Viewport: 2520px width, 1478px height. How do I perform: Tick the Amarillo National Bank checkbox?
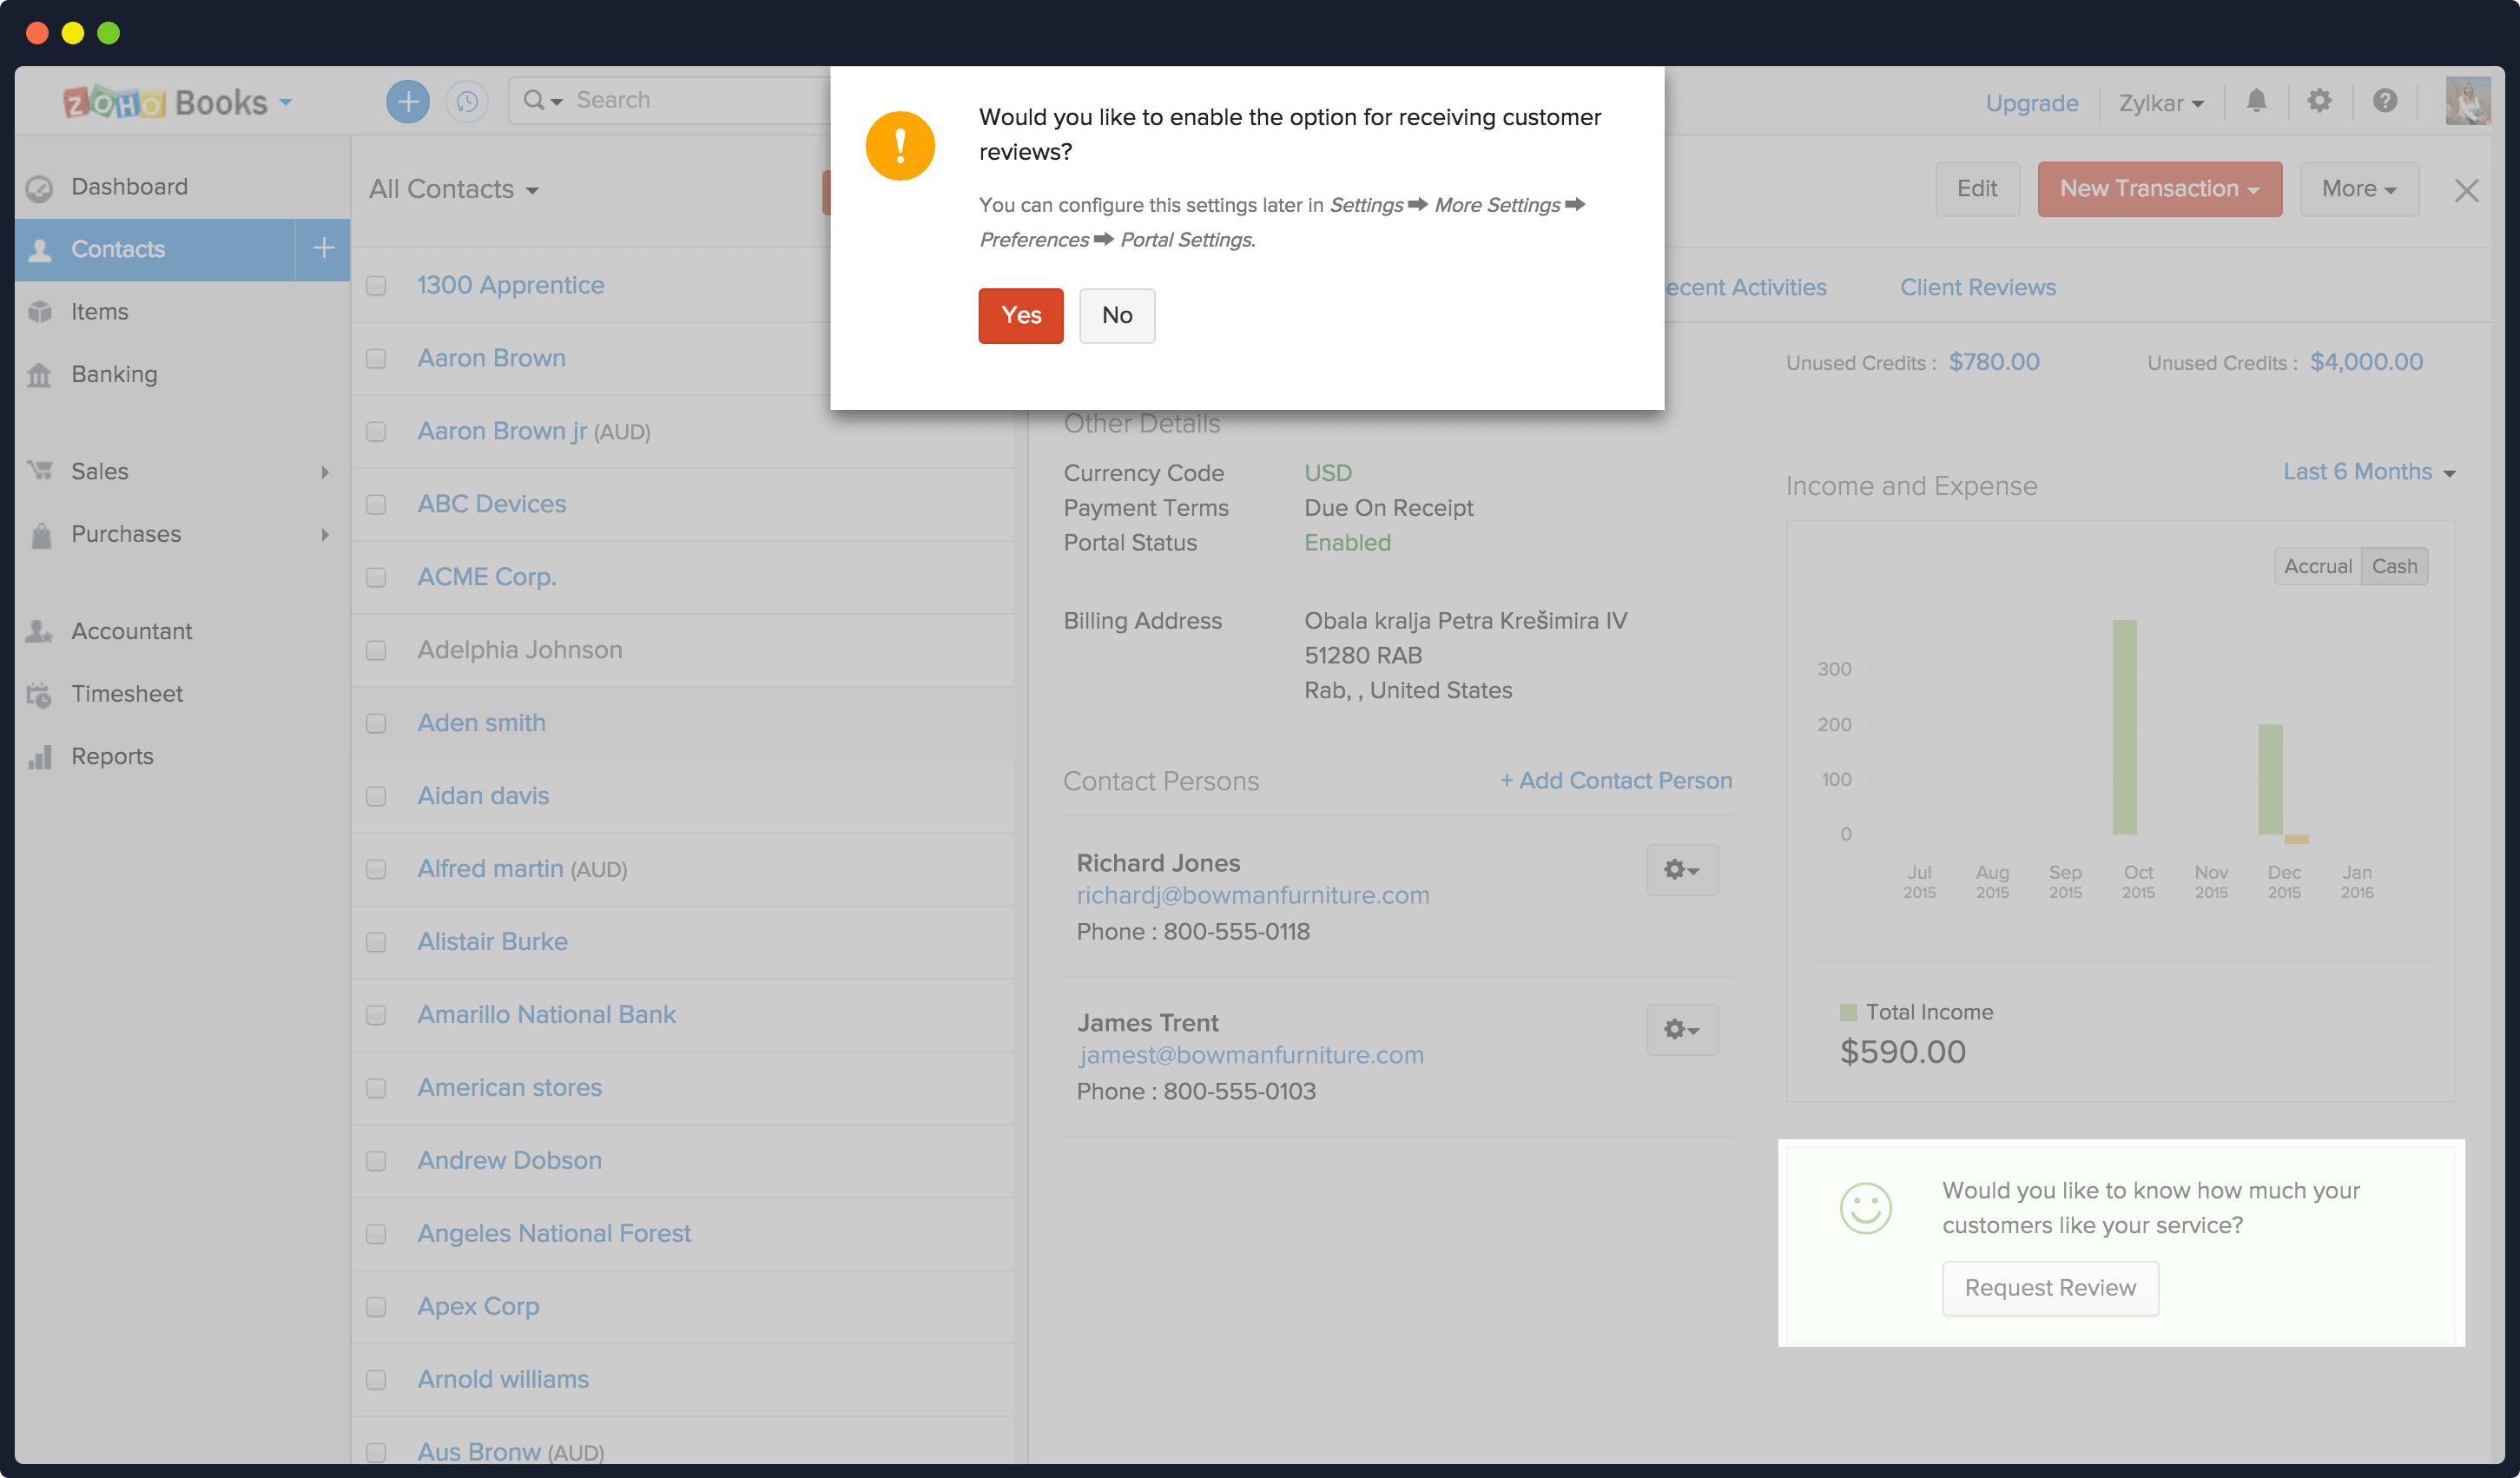376,1015
